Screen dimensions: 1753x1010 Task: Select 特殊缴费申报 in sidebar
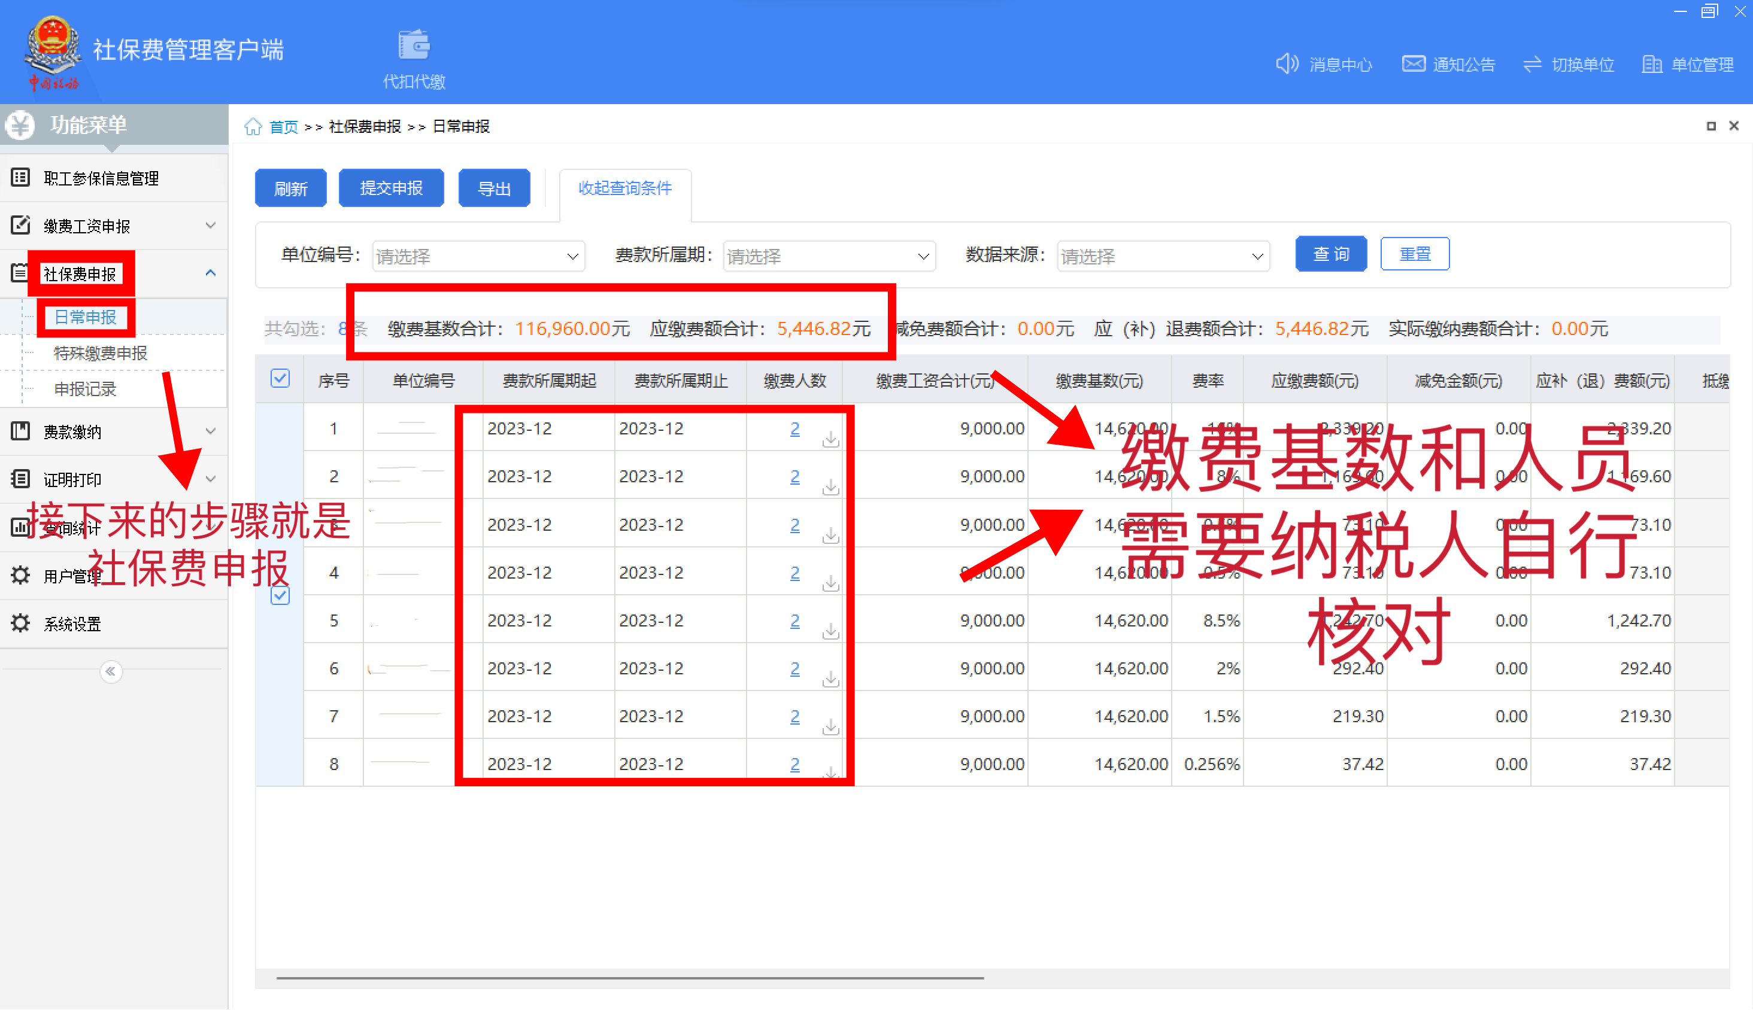pos(101,353)
